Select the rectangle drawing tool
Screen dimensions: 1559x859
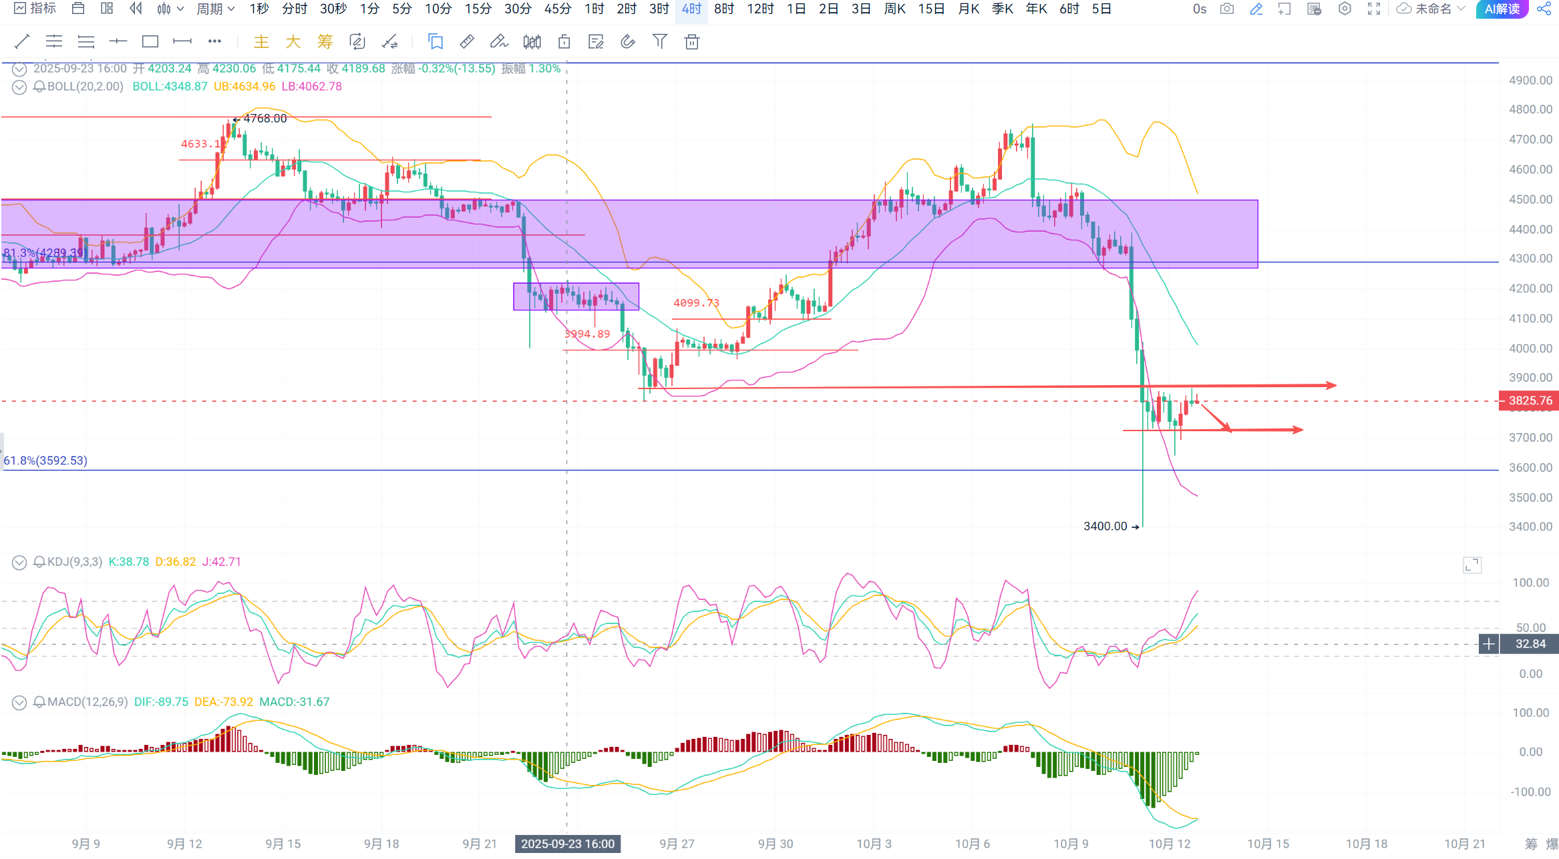tap(150, 42)
